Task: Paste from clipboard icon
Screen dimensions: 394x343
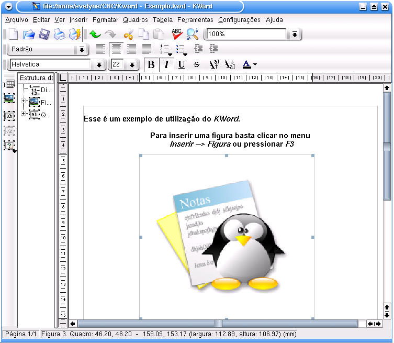Action: click(x=159, y=34)
